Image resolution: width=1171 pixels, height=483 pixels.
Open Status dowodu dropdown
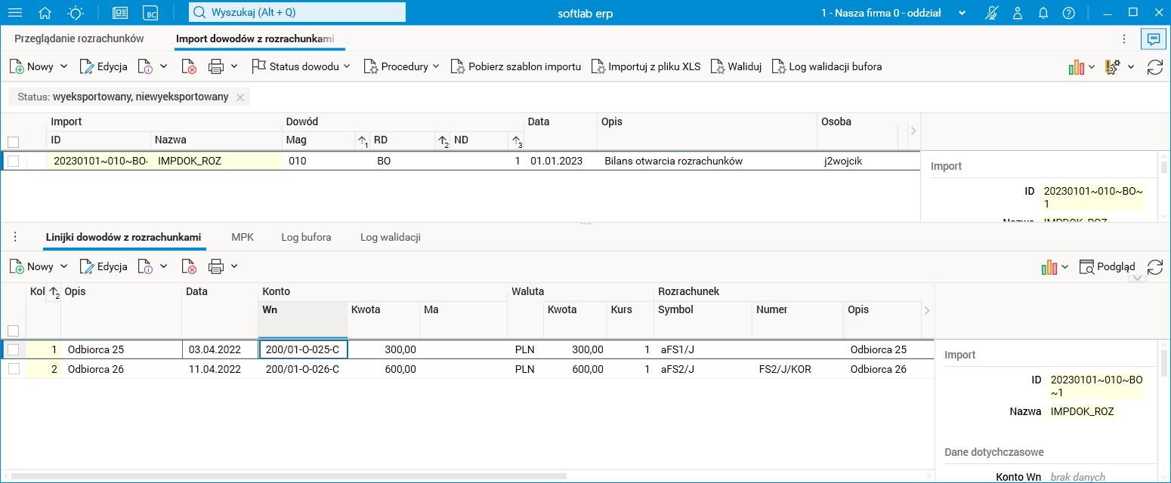[301, 66]
